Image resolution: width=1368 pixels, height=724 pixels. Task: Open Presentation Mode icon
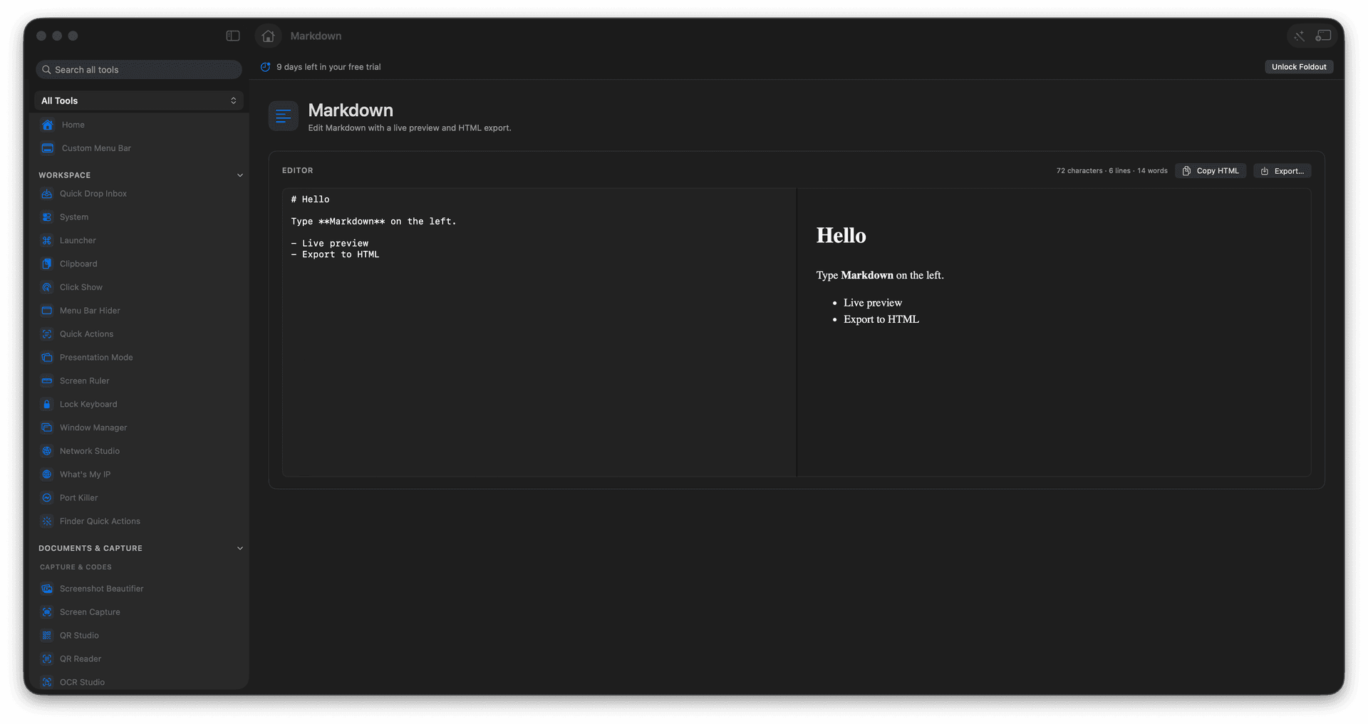pyautogui.click(x=47, y=358)
